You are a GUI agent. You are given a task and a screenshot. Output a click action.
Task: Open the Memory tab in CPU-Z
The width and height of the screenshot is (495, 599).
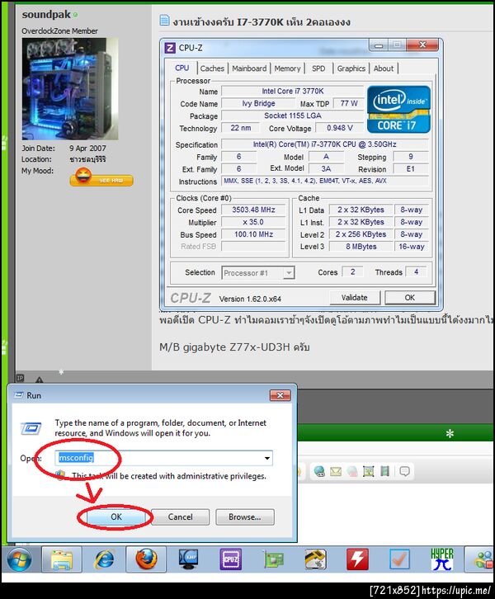click(x=287, y=68)
